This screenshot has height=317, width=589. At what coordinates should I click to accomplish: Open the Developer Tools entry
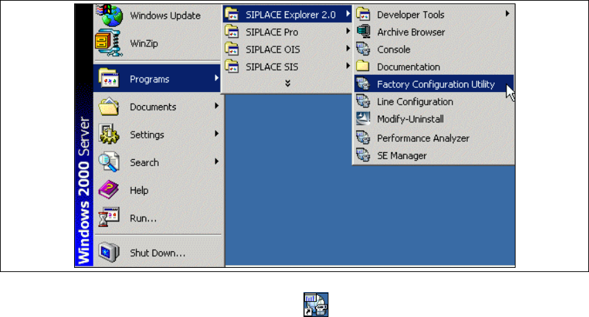(x=434, y=15)
